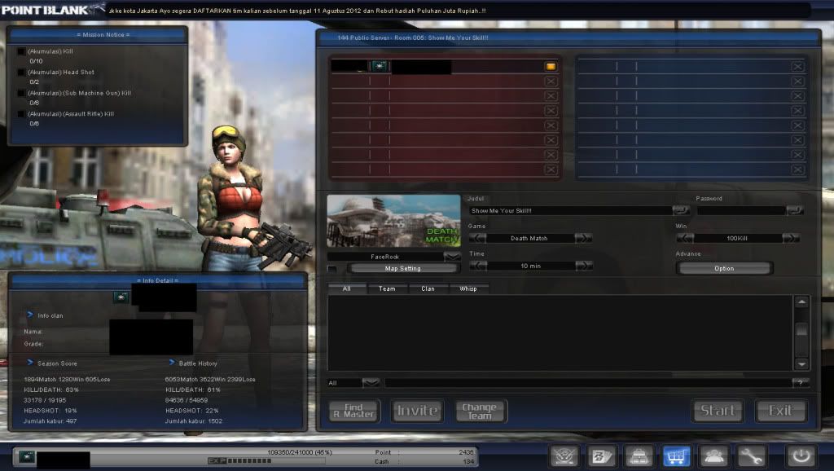The width and height of the screenshot is (834, 471).
Task: Close the fourth red team slot
Action: pyautogui.click(x=551, y=111)
